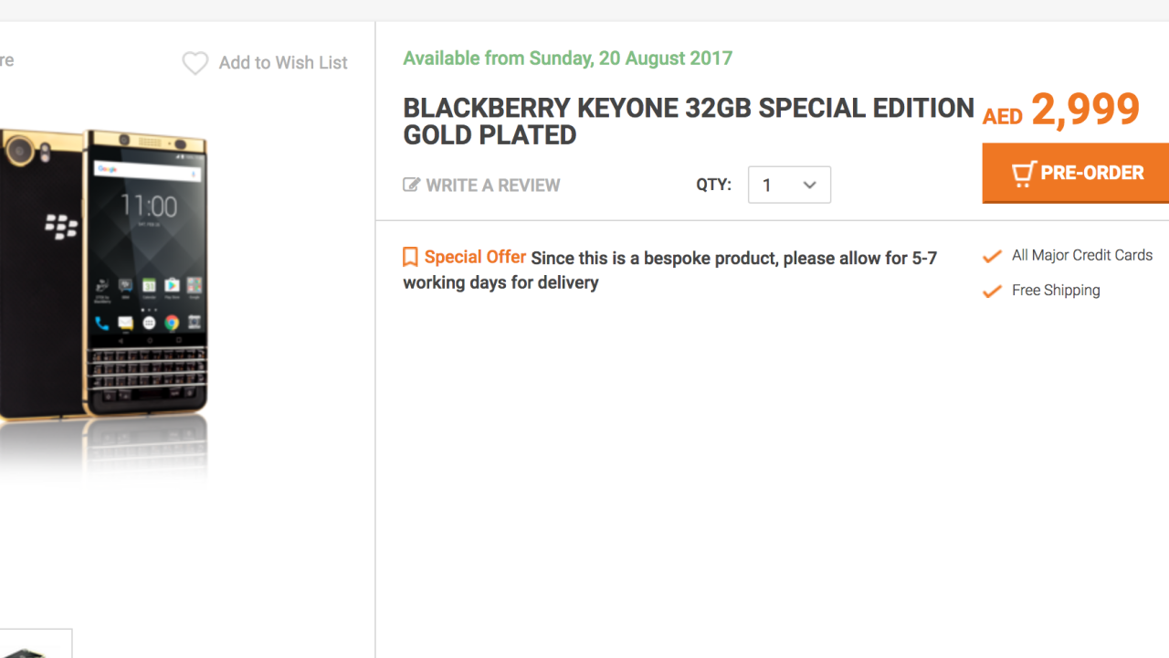The height and width of the screenshot is (658, 1169).
Task: Click the Free Shipping text
Action: (x=1055, y=291)
